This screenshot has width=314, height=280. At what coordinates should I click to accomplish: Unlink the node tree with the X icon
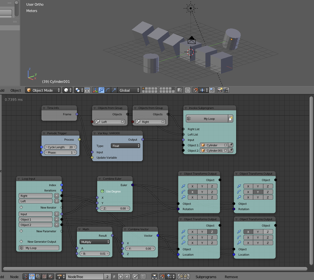click(127, 277)
